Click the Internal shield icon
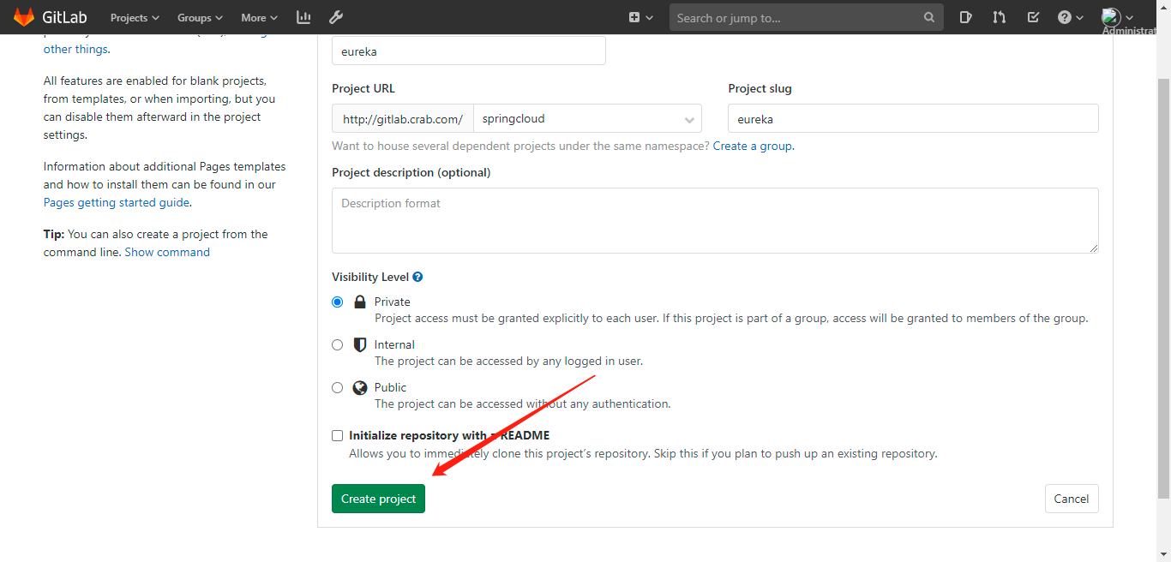1171x562 pixels. pos(360,344)
